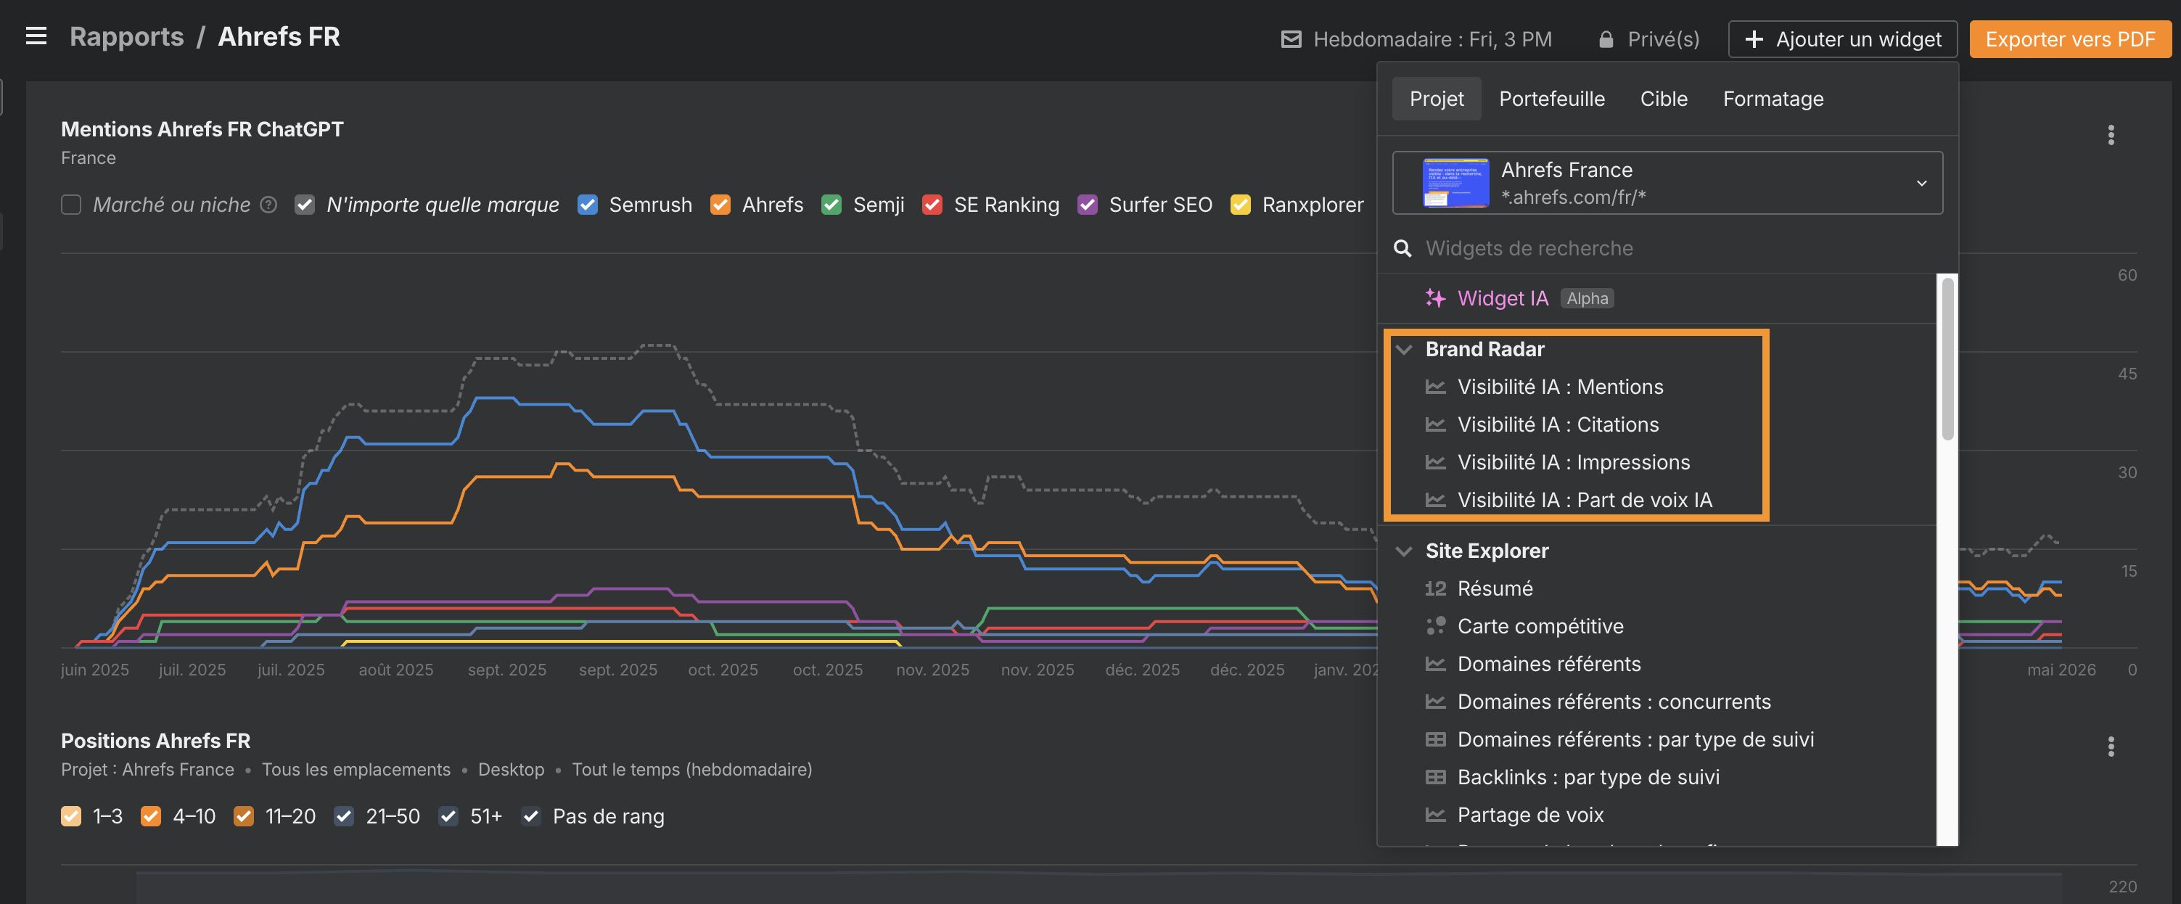Click chart icon beside Domaines référents
Image resolution: width=2181 pixels, height=904 pixels.
1435,665
